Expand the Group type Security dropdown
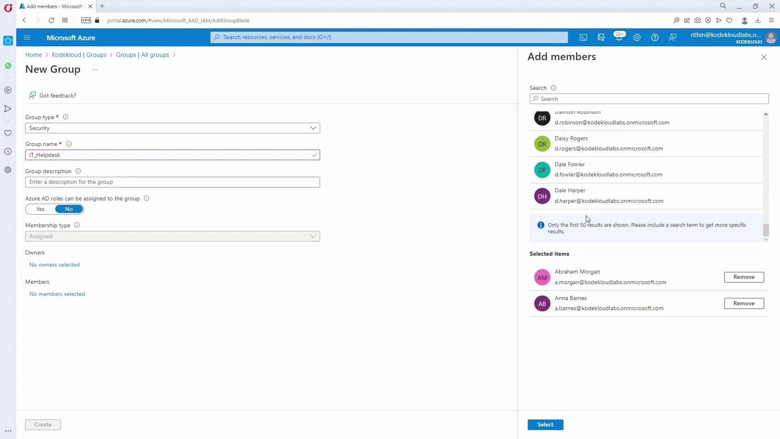 pyautogui.click(x=172, y=128)
